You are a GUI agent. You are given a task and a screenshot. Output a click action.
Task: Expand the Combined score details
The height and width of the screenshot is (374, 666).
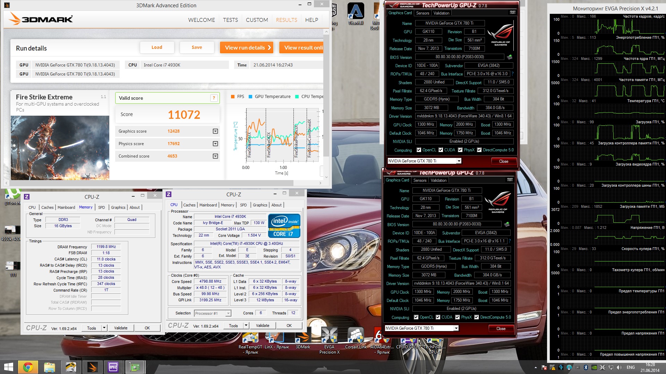215,156
